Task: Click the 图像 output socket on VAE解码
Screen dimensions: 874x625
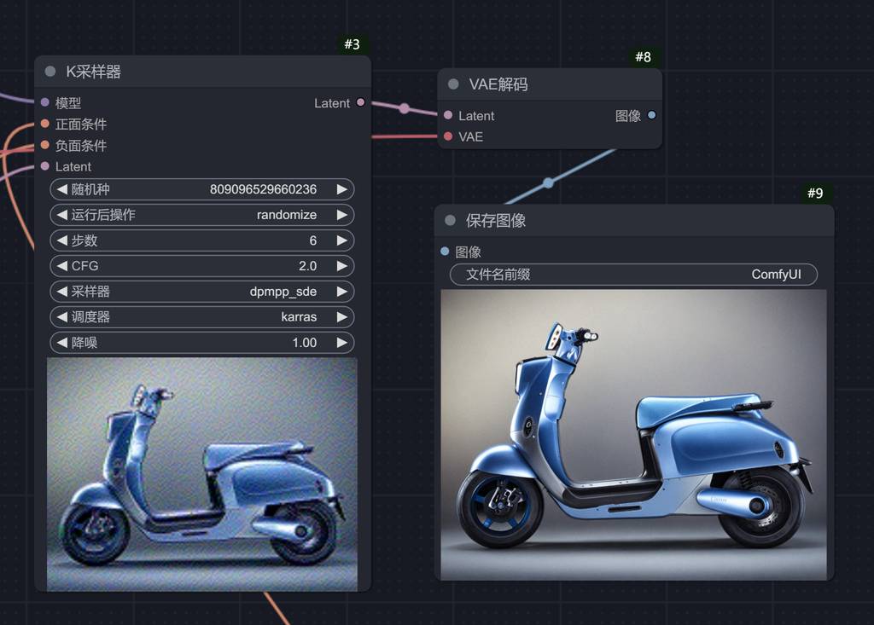Action: (652, 115)
